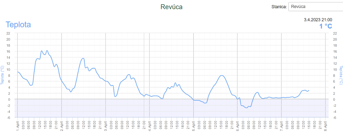The height and width of the screenshot is (135, 343).
Task: Click the left Teplota (°C) axis label
Action: click(x=2, y=75)
